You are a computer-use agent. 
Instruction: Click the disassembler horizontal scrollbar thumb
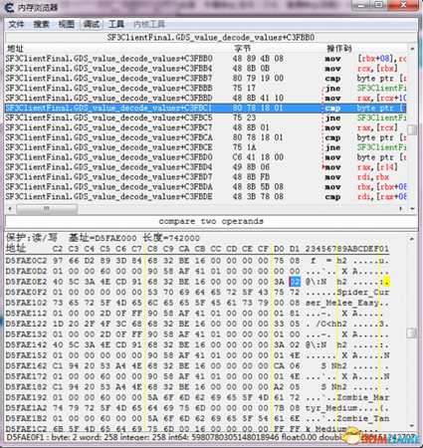47,209
